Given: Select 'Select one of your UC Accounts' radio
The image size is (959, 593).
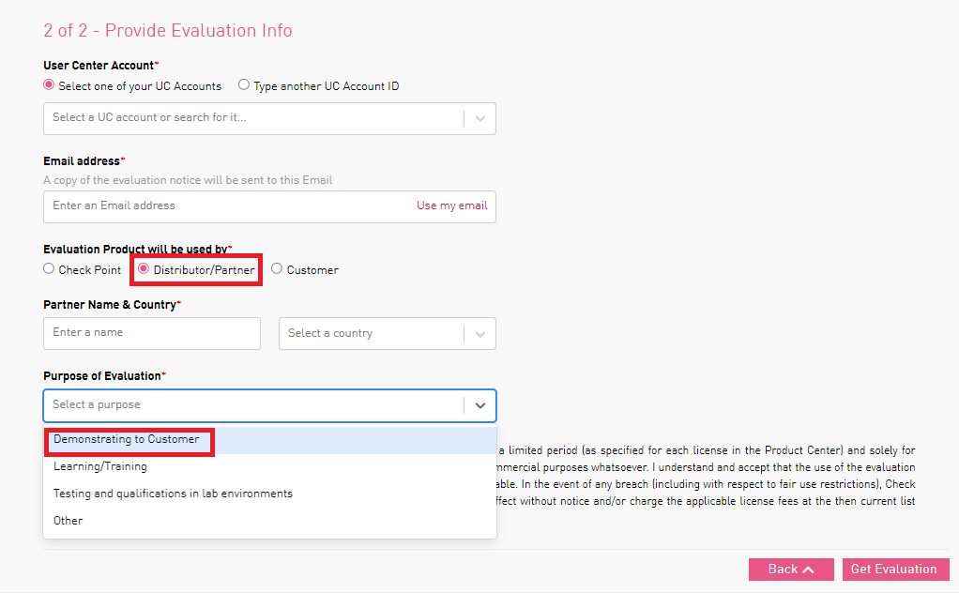Looking at the screenshot, I should coord(50,85).
